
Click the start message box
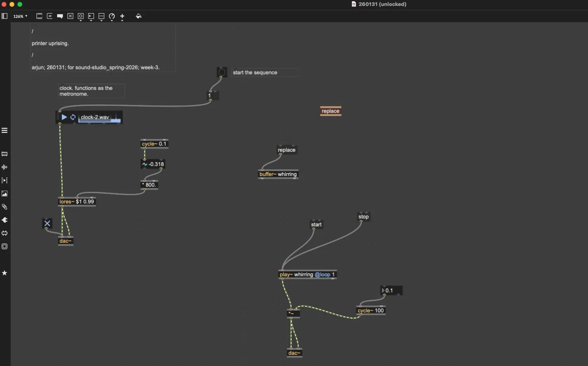click(x=316, y=225)
